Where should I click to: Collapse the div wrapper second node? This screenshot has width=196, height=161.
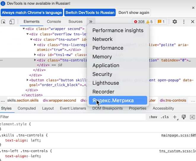coord(24,29)
